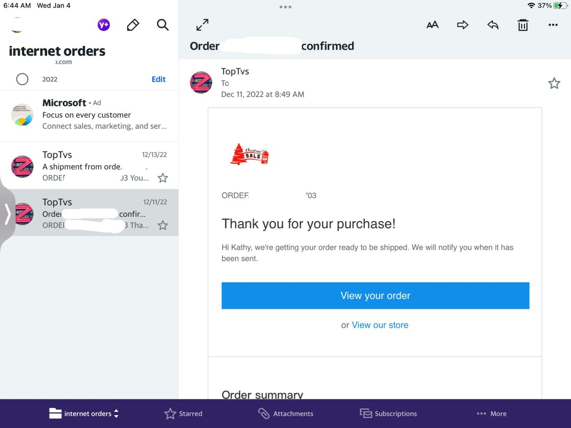The image size is (571, 428).
Task: Open the three-dot more actions menu
Action: click(553, 25)
